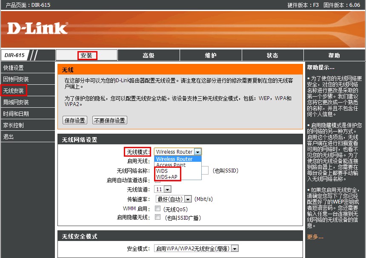366x258 pixels.
Task: Click the 不要保存设置 button
Action: (x=110, y=120)
